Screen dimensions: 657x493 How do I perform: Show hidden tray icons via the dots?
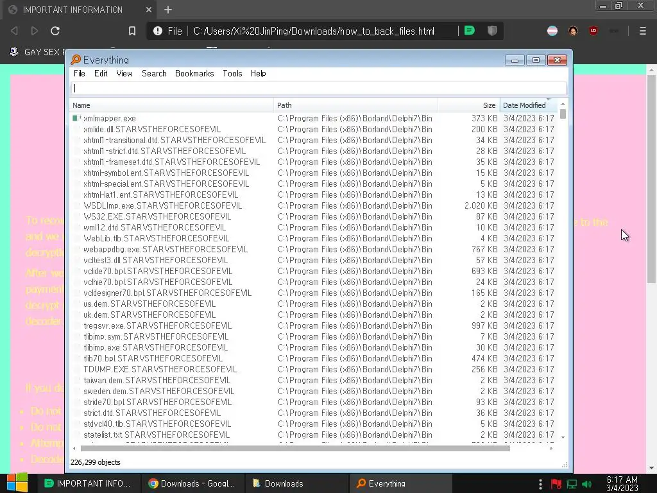(540, 484)
